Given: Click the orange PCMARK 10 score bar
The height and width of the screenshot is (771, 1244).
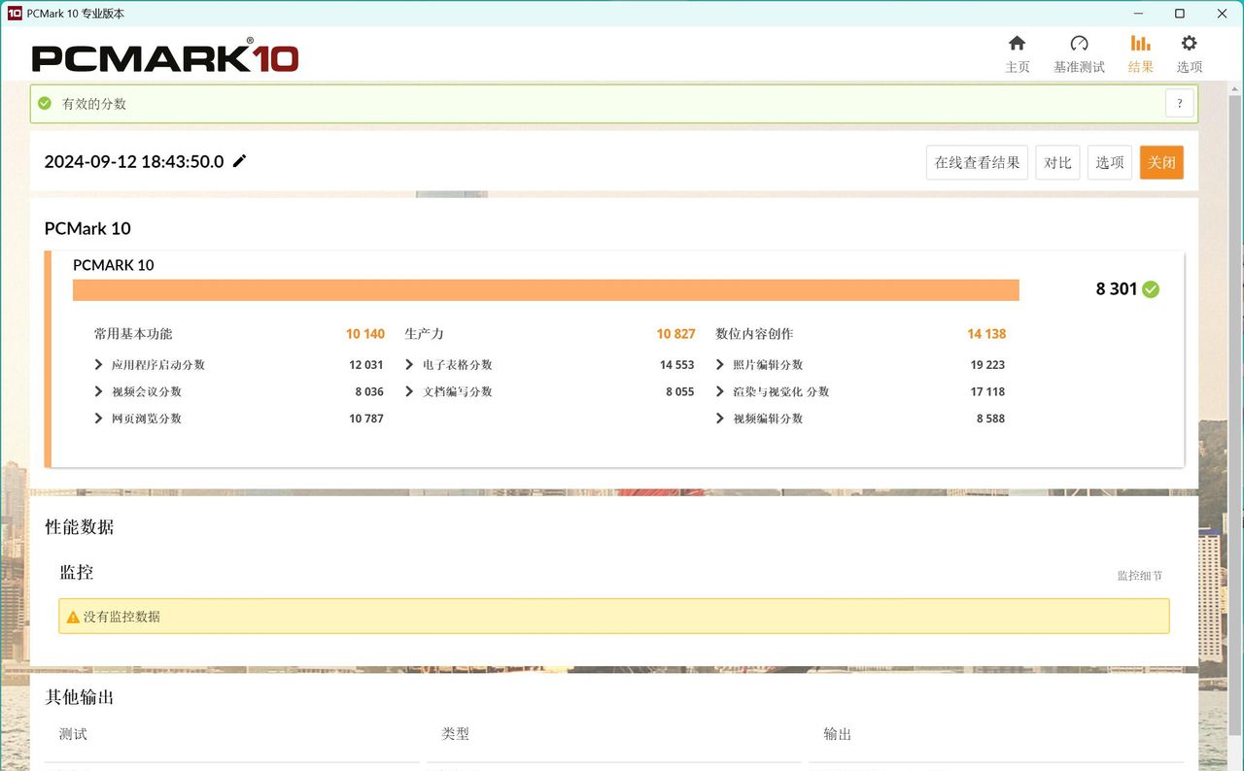Looking at the screenshot, I should (x=546, y=290).
